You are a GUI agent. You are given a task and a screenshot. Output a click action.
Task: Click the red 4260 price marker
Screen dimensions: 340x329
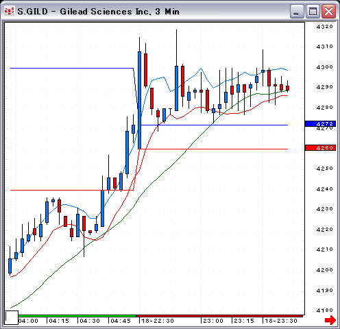tap(320, 148)
